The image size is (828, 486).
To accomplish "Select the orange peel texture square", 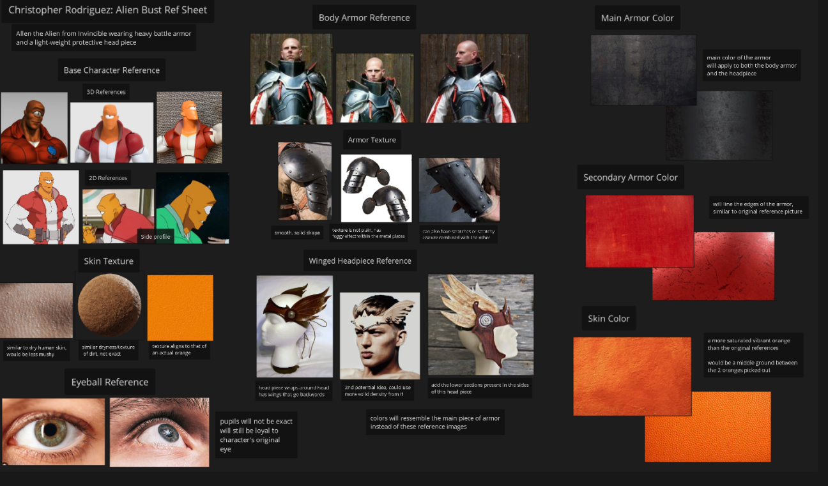I will pos(180,308).
